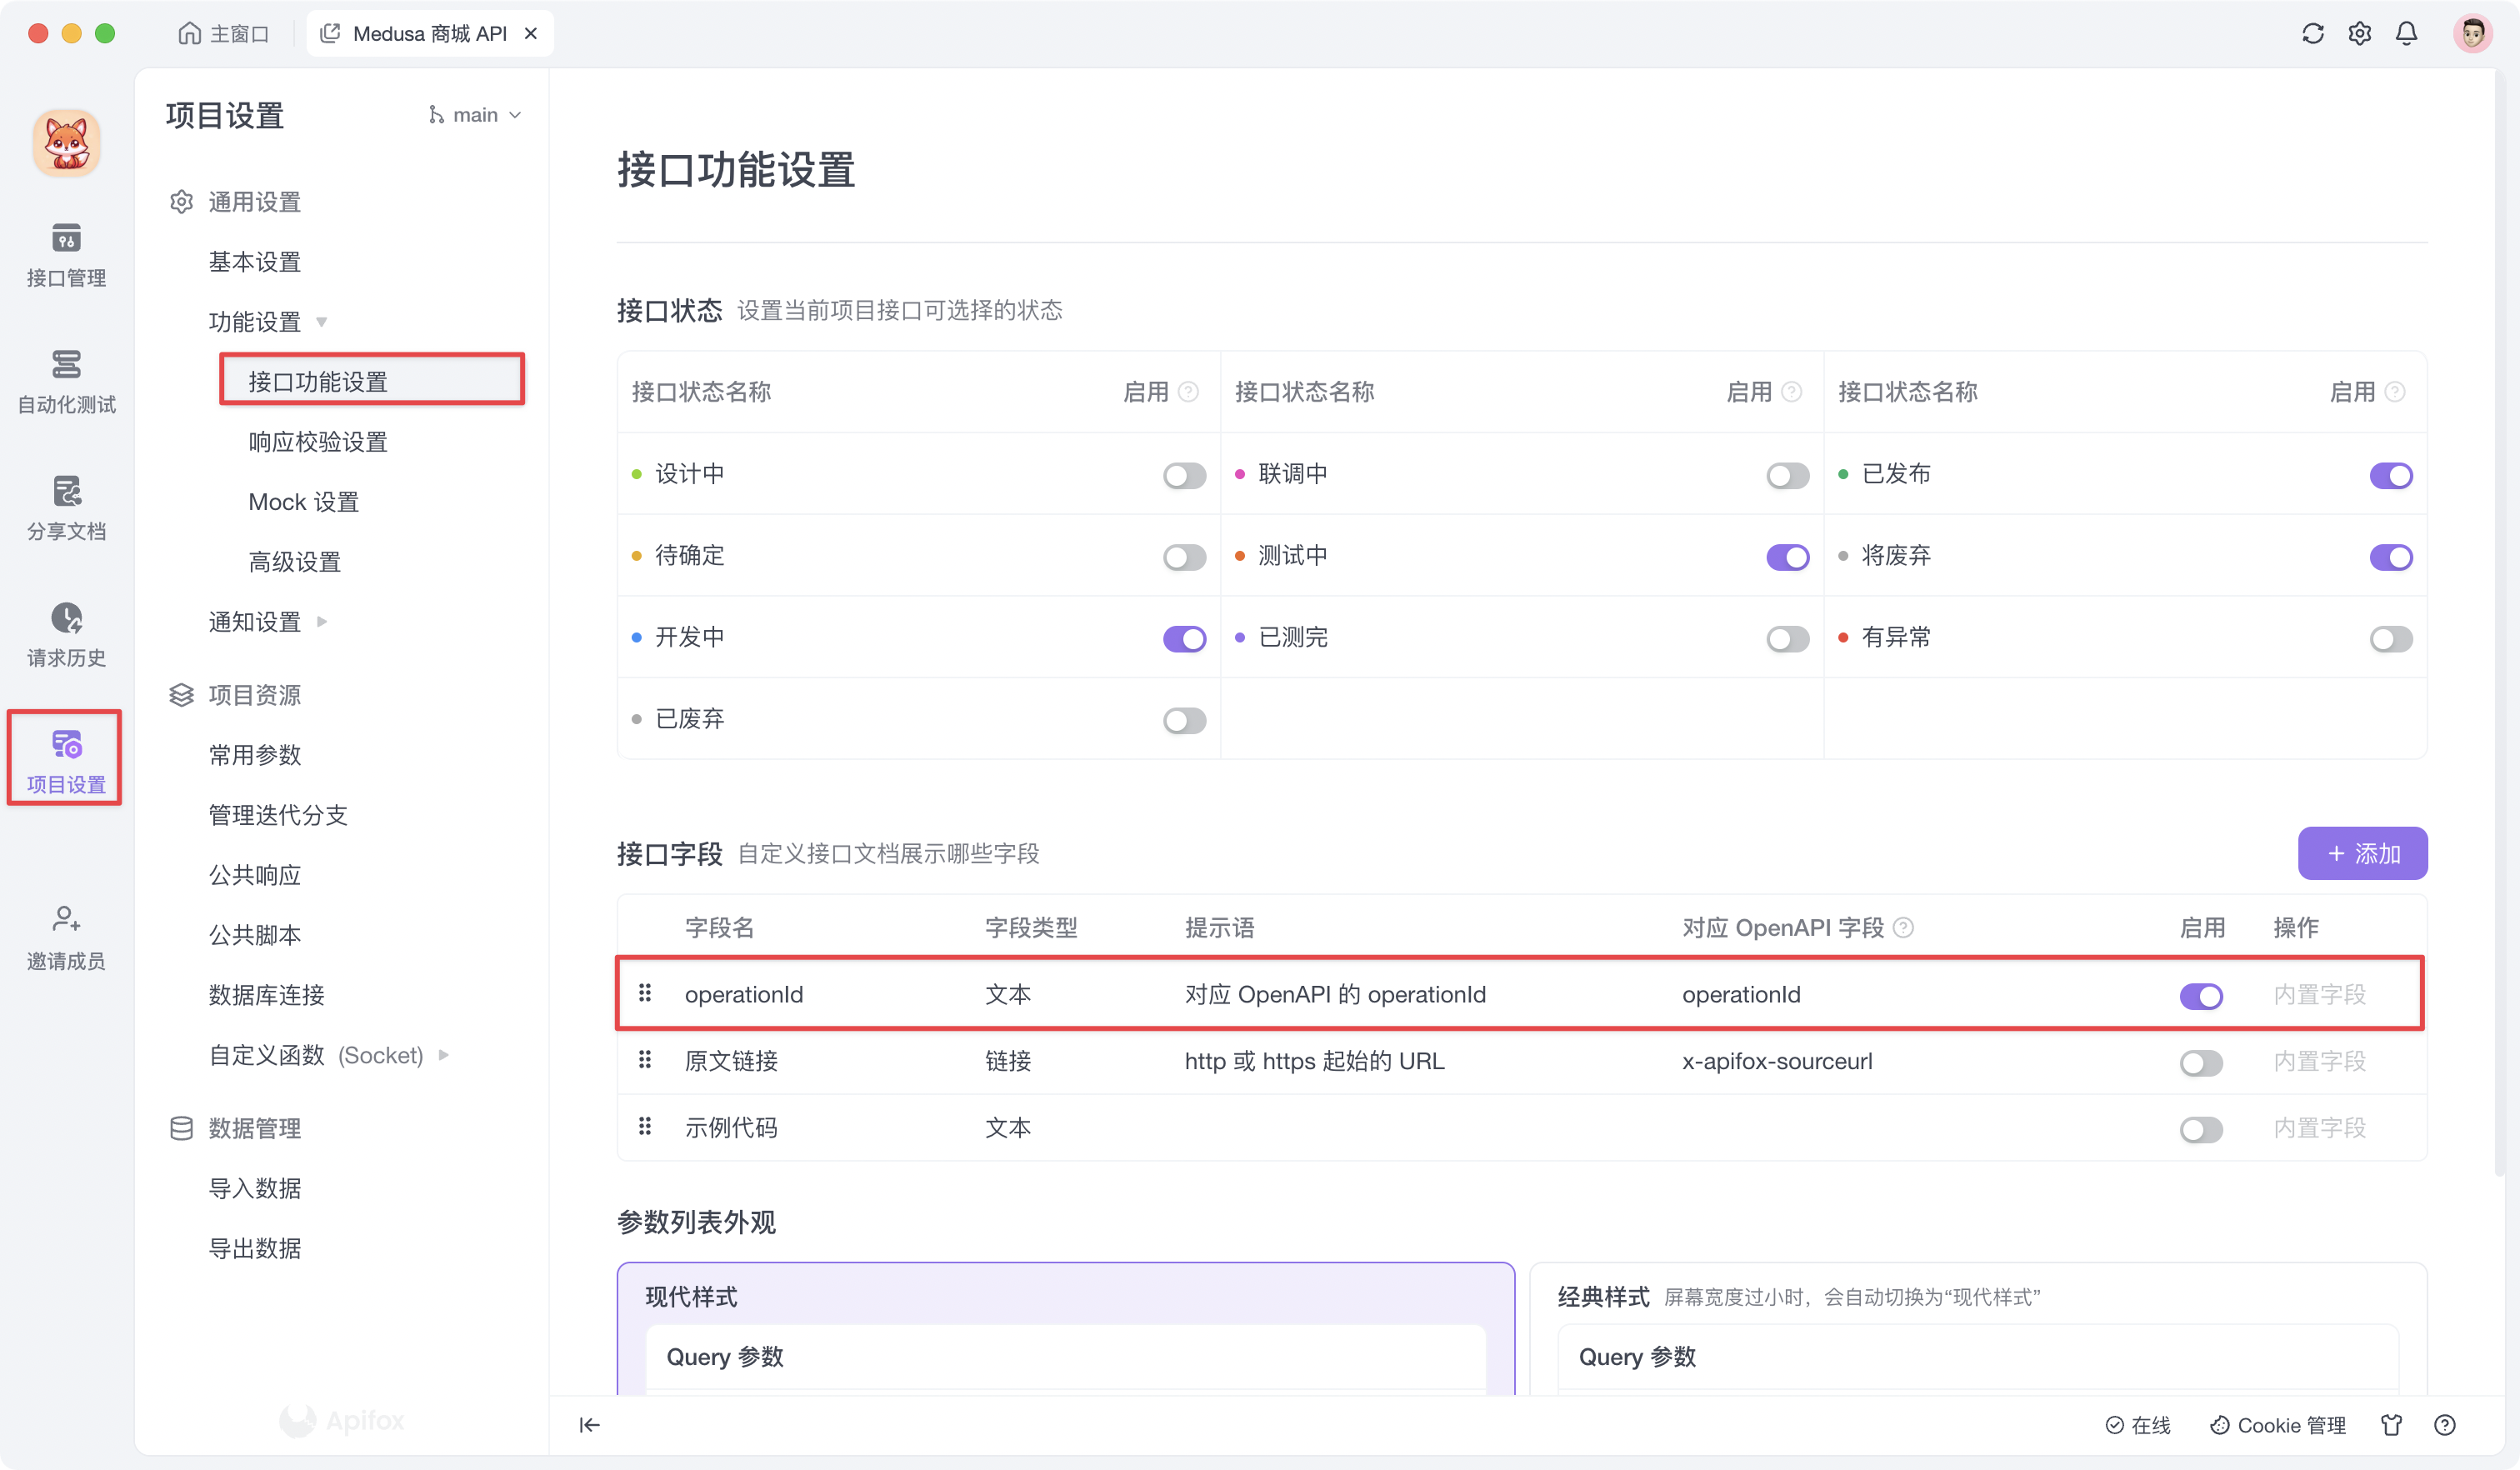Open the 自动化测试 sidebar panel
The width and height of the screenshot is (2520, 1470).
pos(65,380)
